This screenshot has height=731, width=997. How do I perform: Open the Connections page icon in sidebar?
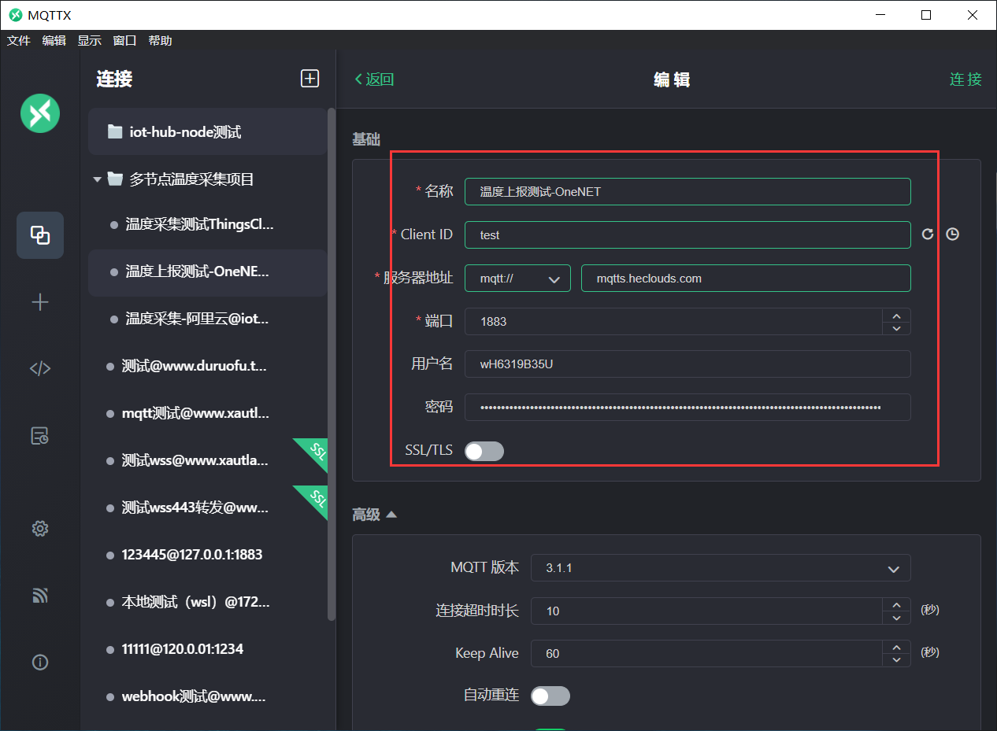coord(40,234)
